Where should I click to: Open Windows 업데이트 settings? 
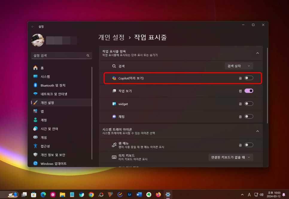(x=61, y=163)
